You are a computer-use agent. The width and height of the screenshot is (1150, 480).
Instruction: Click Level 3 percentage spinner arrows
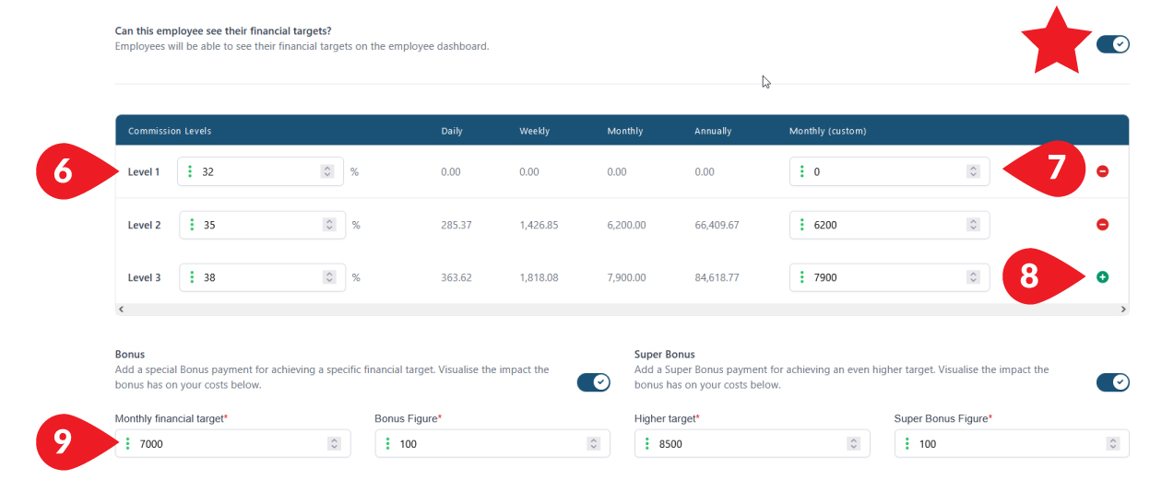[329, 277]
